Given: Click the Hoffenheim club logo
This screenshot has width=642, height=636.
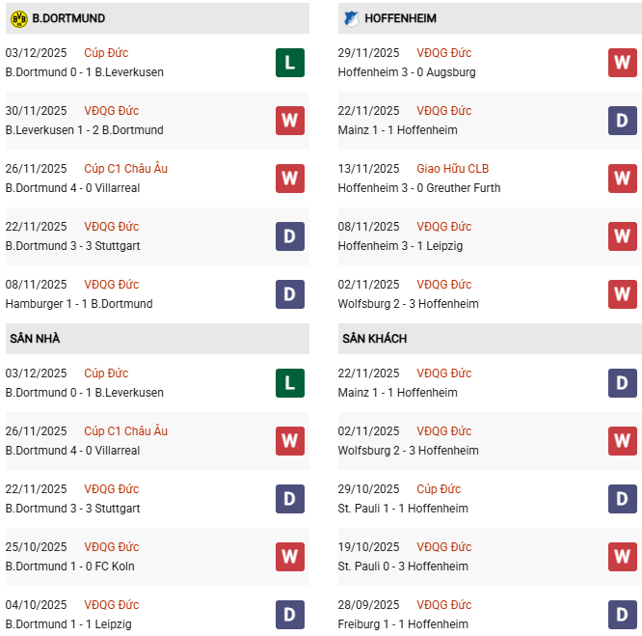Looking at the screenshot, I should click(350, 18).
